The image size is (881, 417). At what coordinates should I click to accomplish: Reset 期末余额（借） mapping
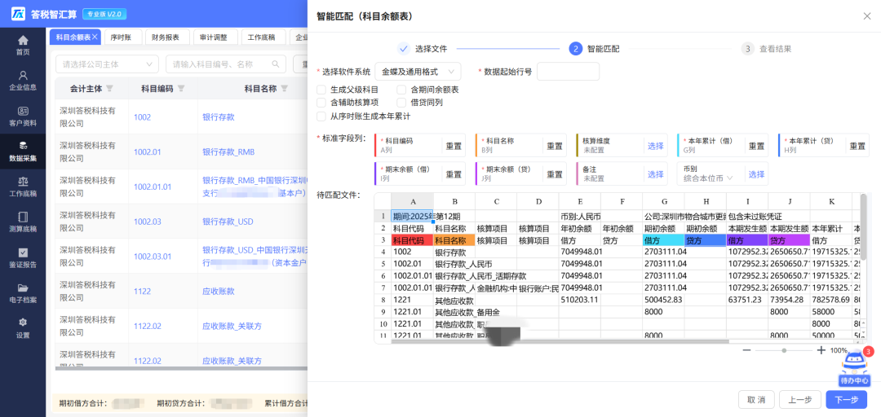click(x=454, y=174)
